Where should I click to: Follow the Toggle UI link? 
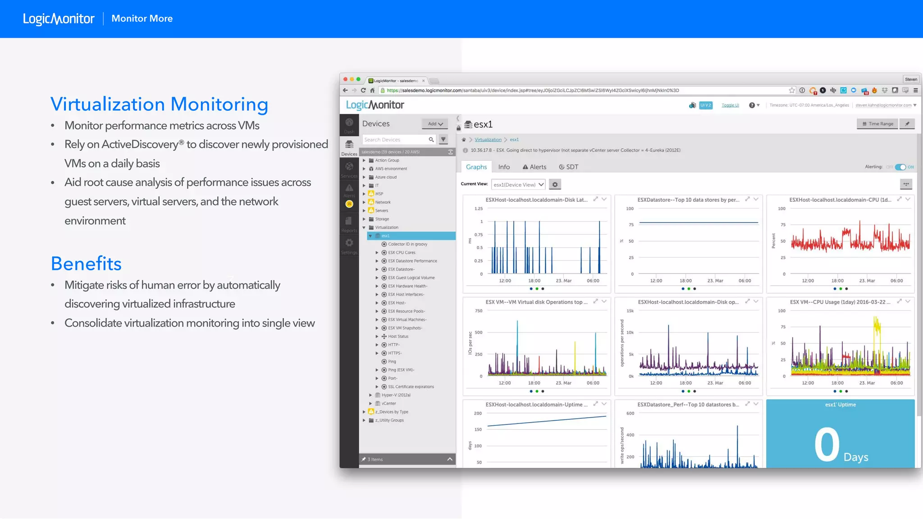[730, 105]
